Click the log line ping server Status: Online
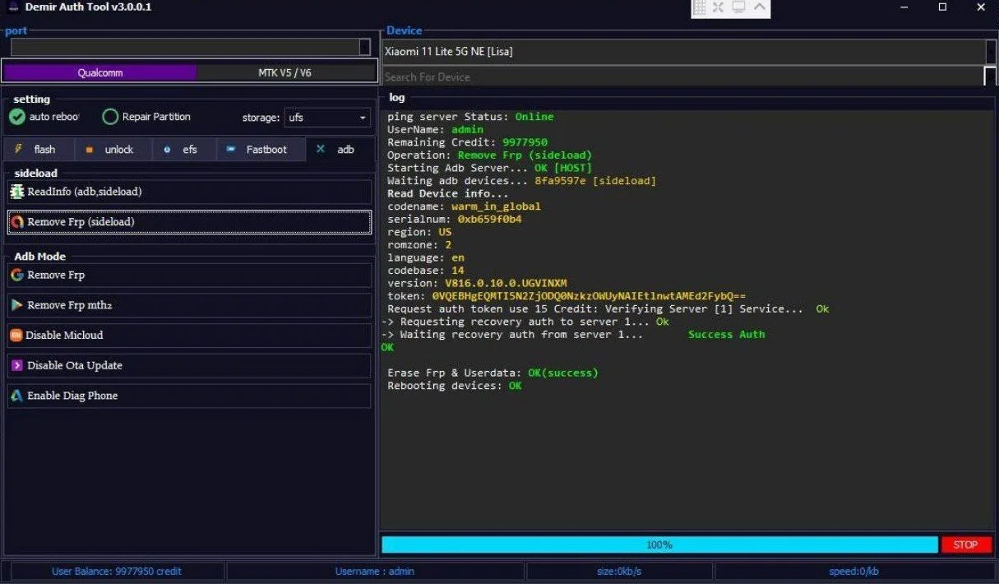Image resolution: width=999 pixels, height=584 pixels. click(470, 117)
